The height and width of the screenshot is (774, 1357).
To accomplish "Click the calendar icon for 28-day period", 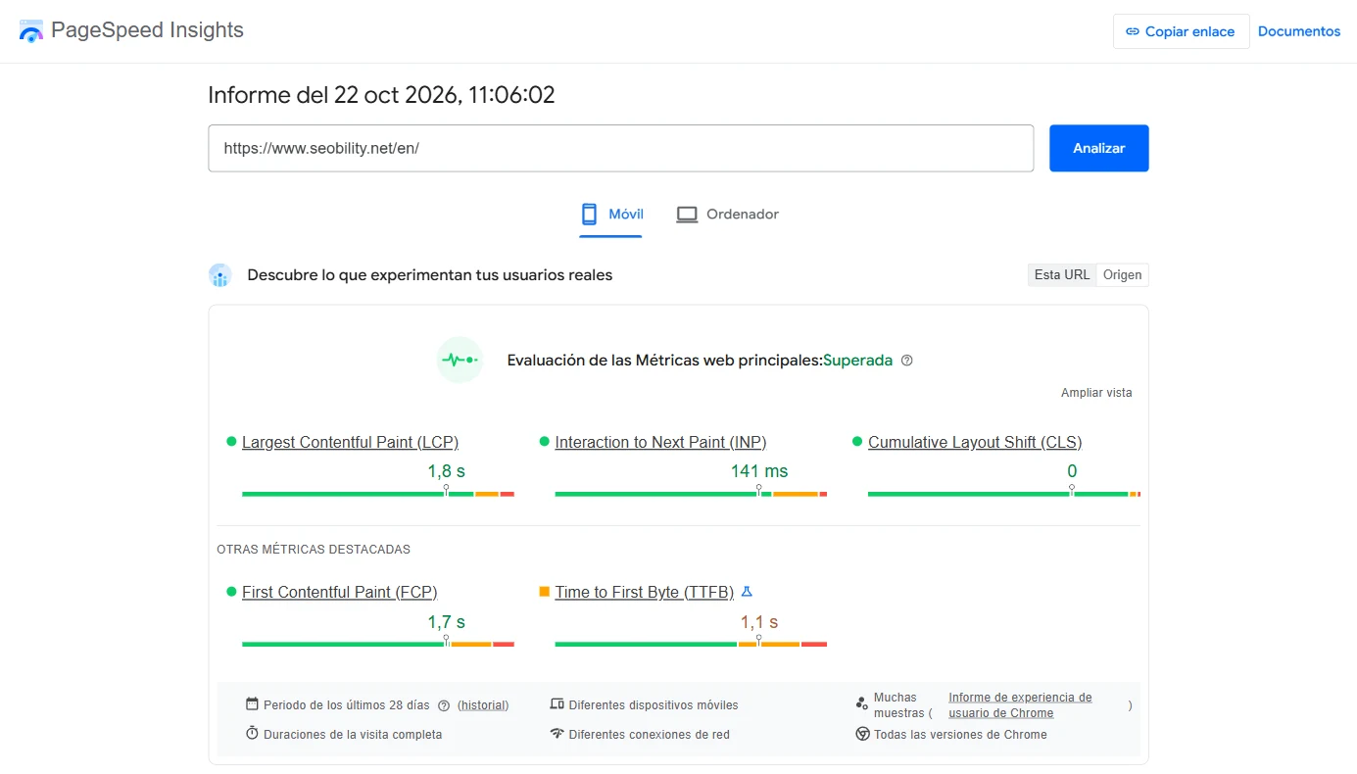I will tap(252, 704).
